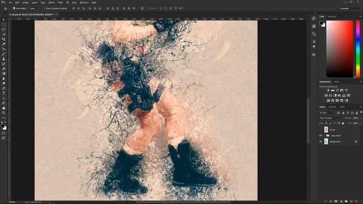The image size is (363, 204).
Task: Select the Background layer row
Action: pos(339,142)
